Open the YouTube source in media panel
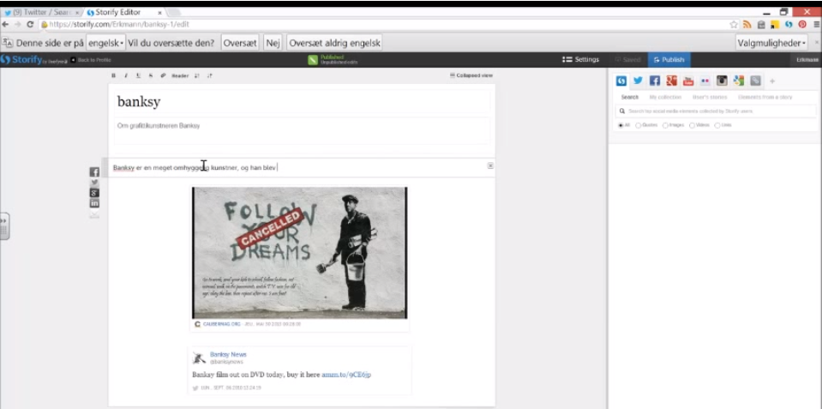 point(688,81)
